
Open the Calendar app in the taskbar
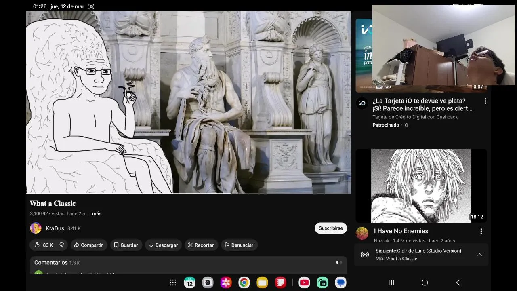(x=189, y=283)
